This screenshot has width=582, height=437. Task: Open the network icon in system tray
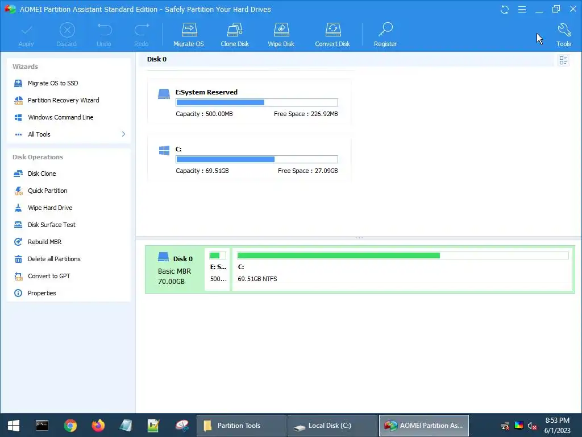(505, 426)
